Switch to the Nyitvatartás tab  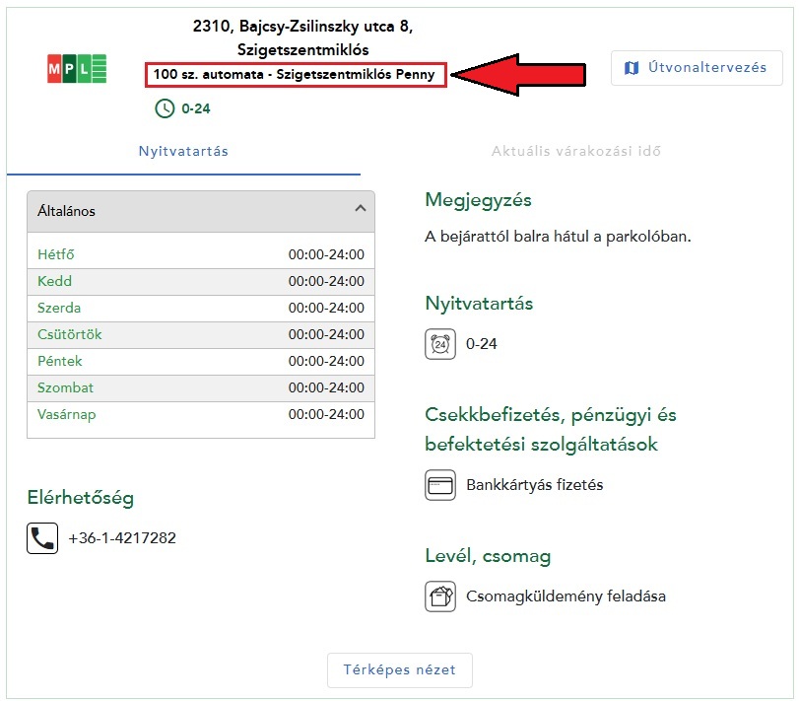click(x=183, y=152)
